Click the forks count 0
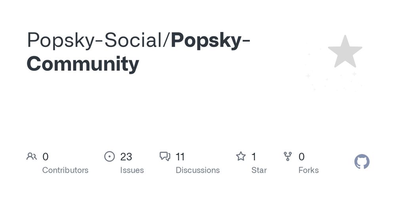This screenshot has height=198, width=396. (301, 157)
